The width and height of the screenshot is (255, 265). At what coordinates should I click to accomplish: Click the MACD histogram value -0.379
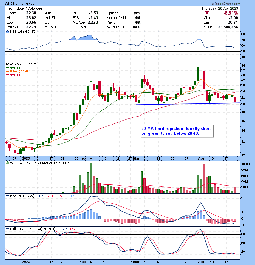pyautogui.click(x=70, y=196)
